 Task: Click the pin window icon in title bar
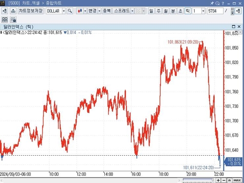(x=212, y=3)
